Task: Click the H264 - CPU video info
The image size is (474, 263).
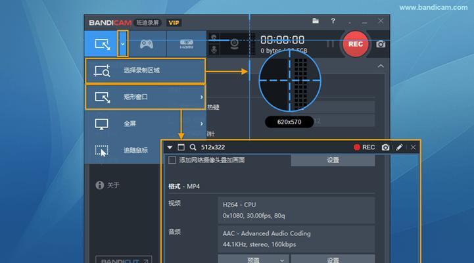Action: [239, 204]
